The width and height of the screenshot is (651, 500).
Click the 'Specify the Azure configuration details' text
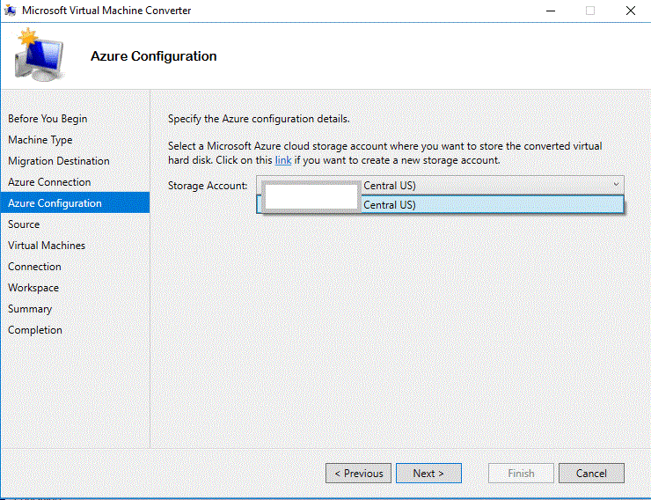(x=259, y=119)
